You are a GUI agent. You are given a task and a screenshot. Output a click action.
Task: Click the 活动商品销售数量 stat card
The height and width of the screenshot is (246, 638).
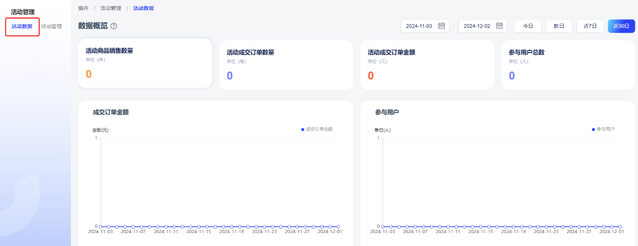tap(145, 63)
